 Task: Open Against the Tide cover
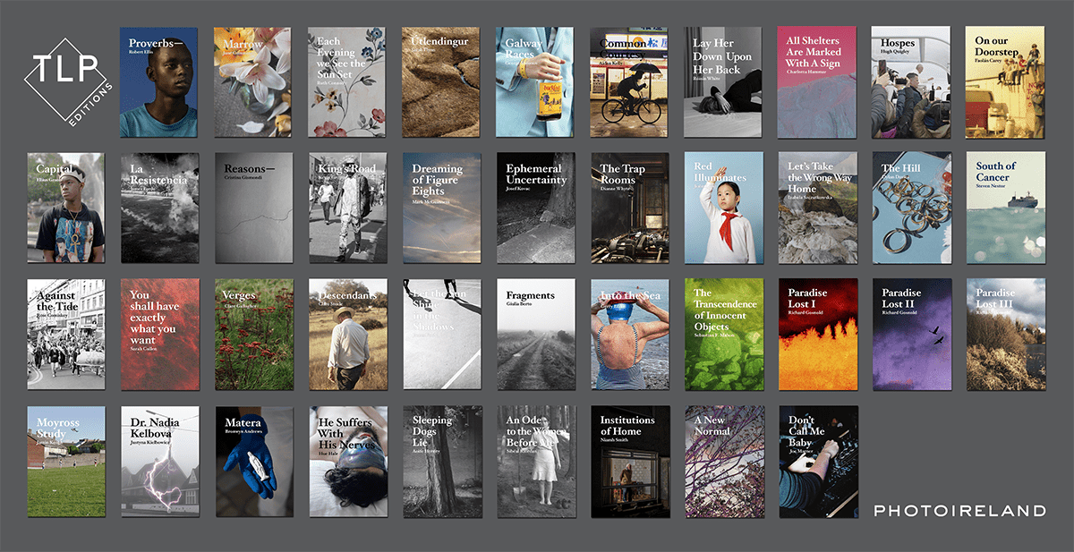coord(65,334)
